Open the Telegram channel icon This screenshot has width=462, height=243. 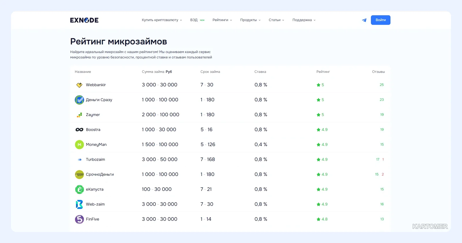coord(364,20)
